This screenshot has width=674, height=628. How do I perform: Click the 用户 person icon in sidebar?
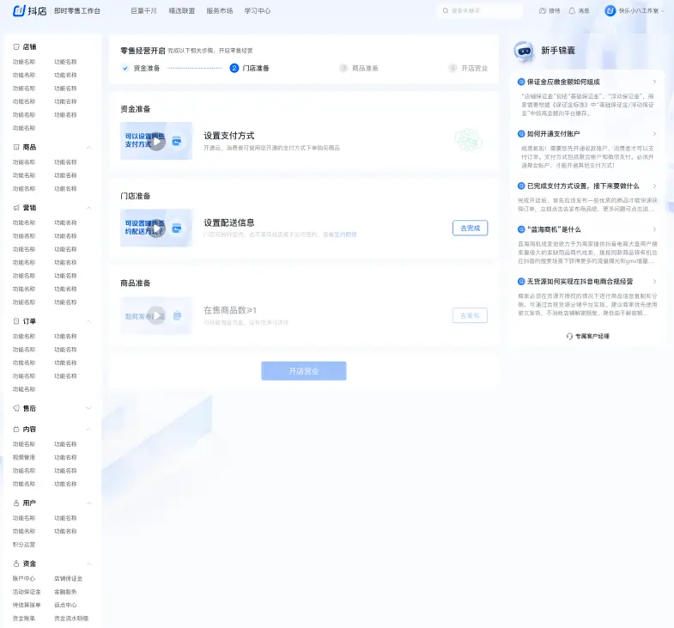point(16,503)
